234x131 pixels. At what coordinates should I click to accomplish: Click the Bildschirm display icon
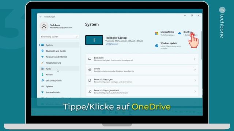(x=90, y=59)
